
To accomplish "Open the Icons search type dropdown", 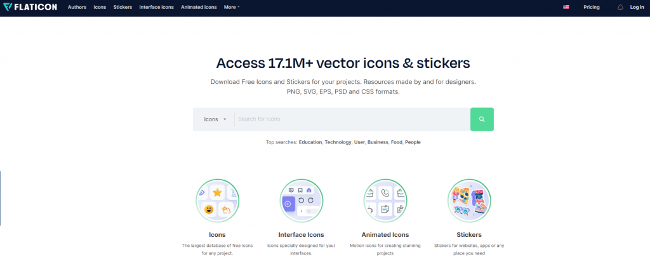I will [x=215, y=119].
